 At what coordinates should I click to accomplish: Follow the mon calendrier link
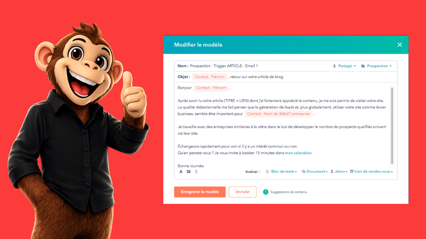click(x=298, y=153)
